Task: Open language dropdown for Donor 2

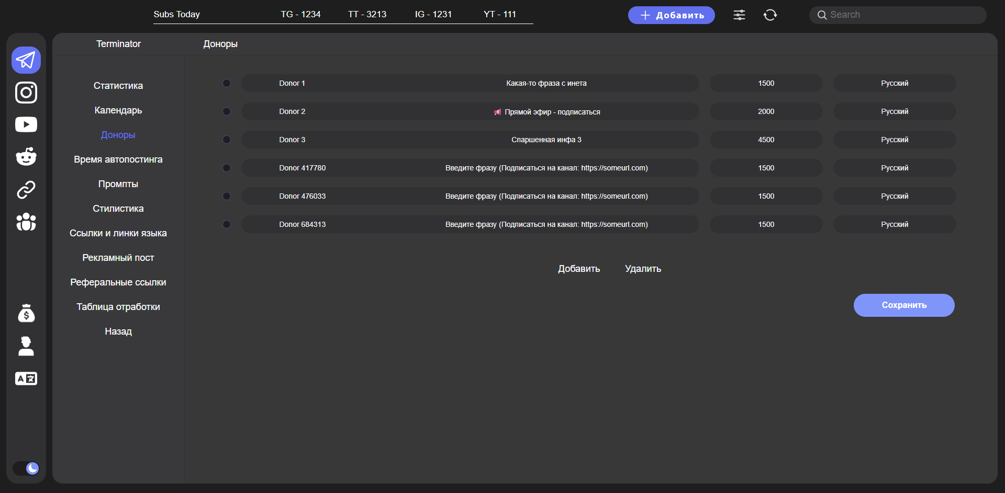Action: tap(894, 111)
